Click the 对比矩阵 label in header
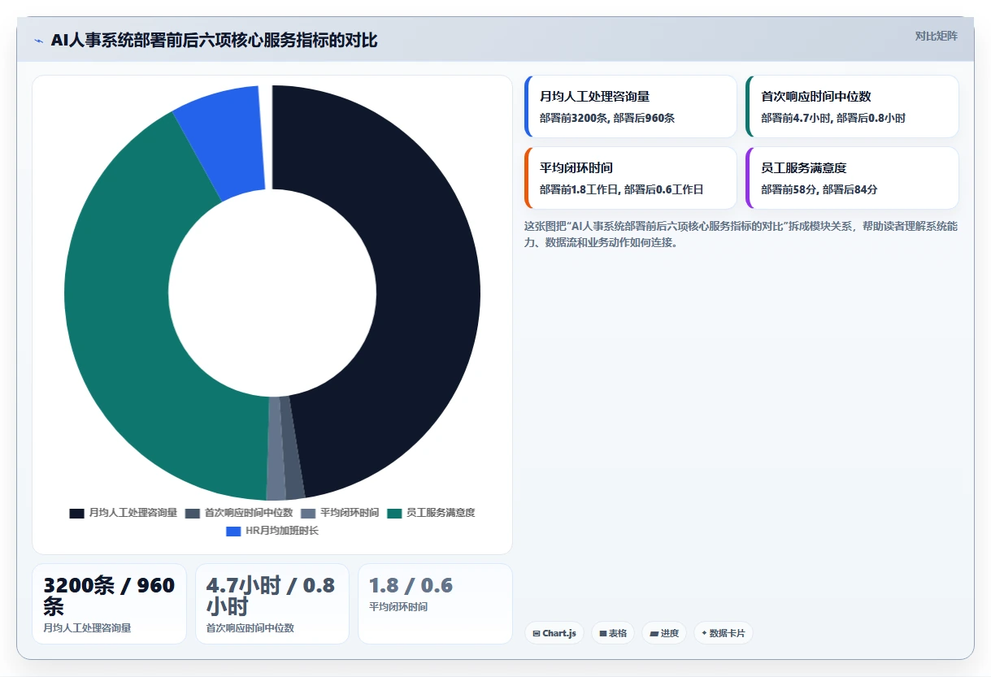The image size is (991, 677). coord(937,36)
